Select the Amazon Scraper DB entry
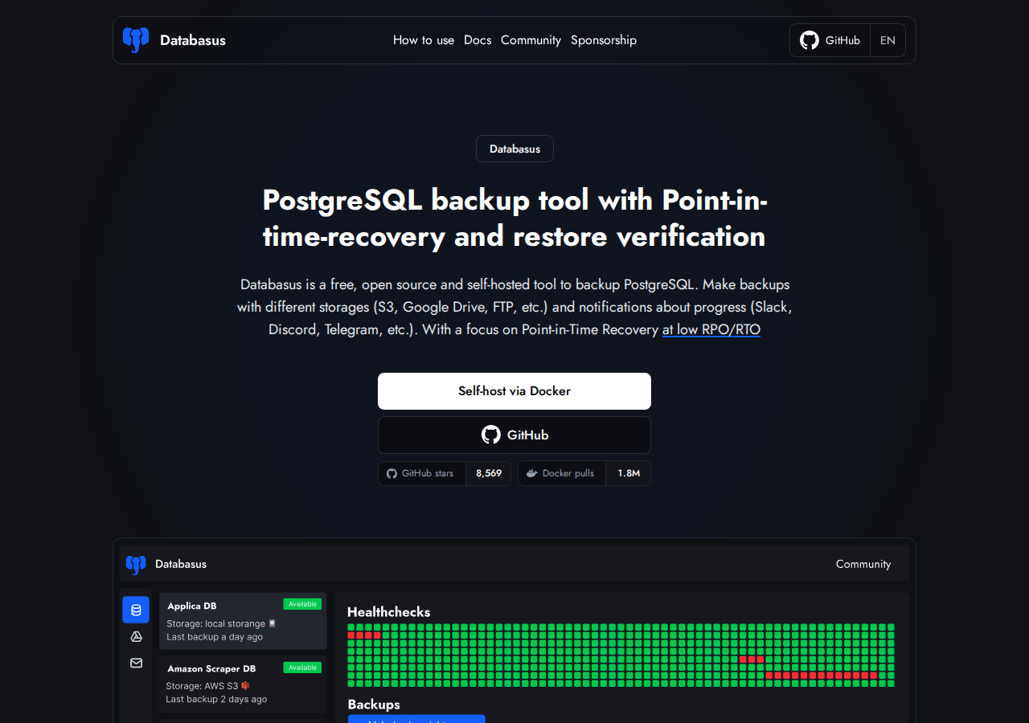This screenshot has width=1029, height=723. pyautogui.click(x=243, y=684)
